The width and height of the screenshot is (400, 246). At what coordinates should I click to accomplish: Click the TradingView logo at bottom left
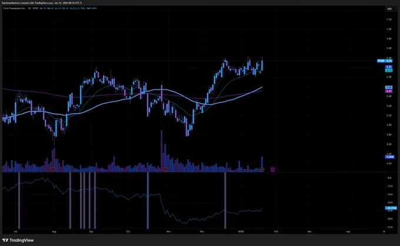[x=18, y=240]
